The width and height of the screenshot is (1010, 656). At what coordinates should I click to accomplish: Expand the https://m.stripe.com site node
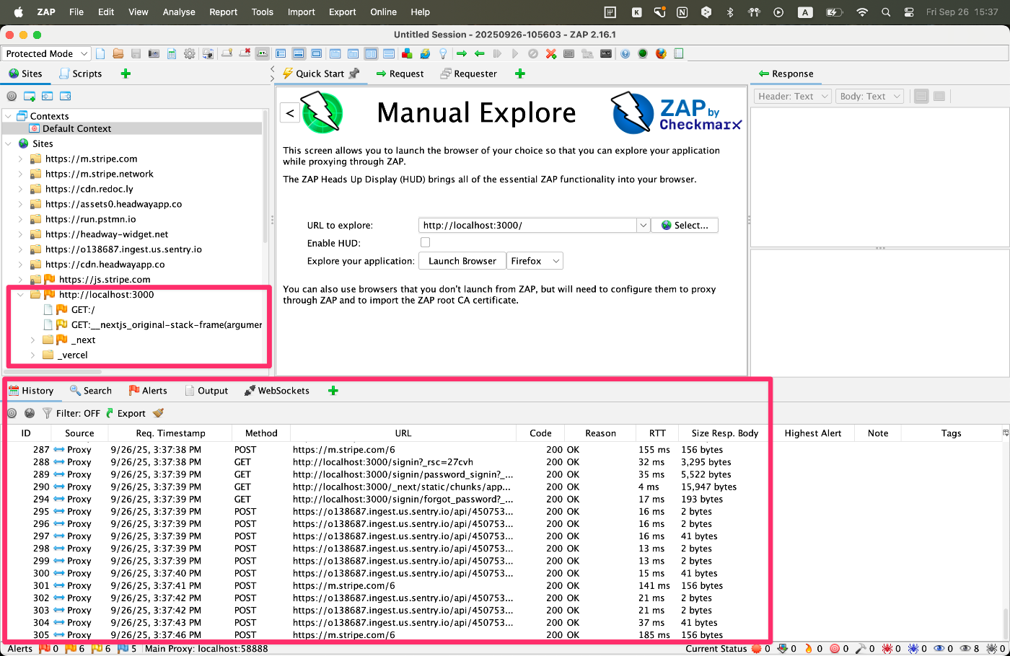pos(20,159)
